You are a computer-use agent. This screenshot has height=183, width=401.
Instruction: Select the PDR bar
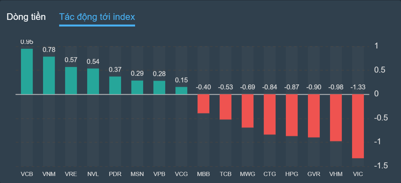115,85
